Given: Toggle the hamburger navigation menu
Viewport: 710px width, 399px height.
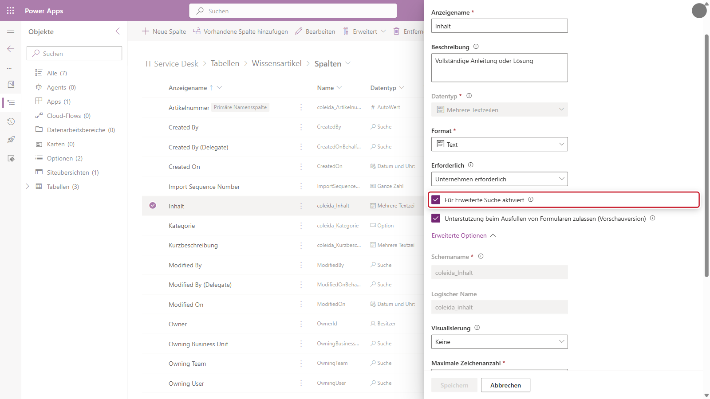Looking at the screenshot, I should click(x=11, y=31).
